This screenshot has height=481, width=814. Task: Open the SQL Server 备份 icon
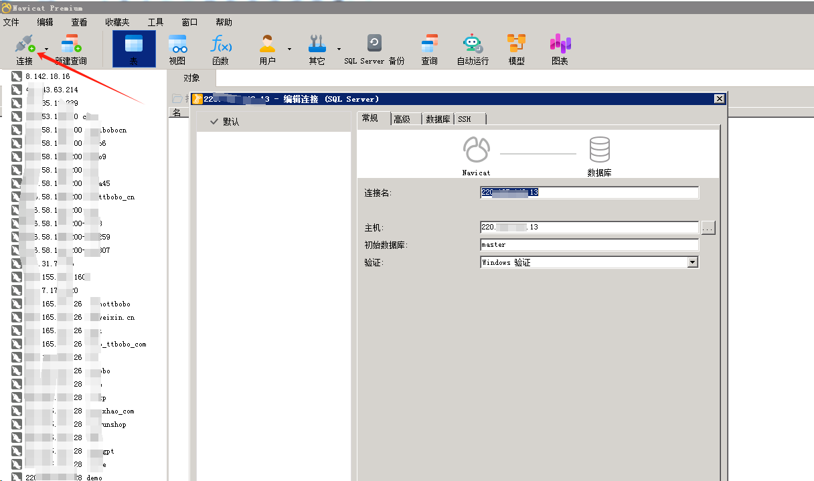click(374, 44)
